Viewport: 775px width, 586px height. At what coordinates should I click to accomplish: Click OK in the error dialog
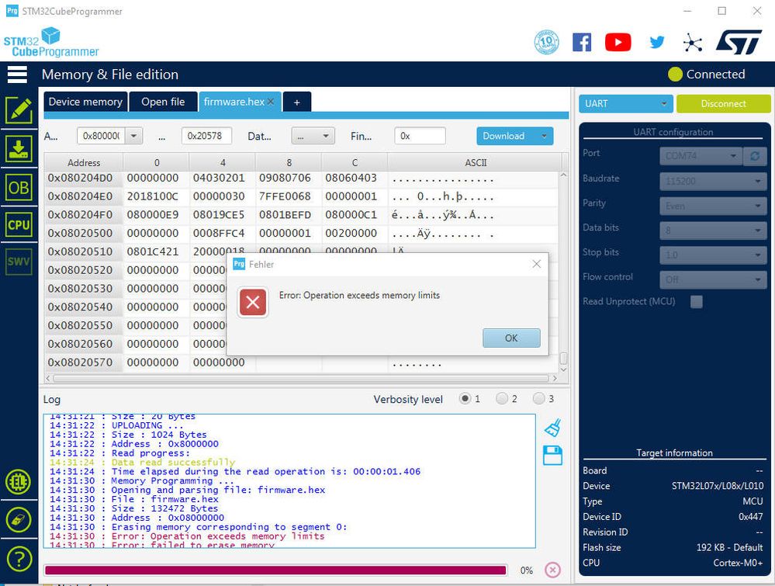click(x=511, y=338)
